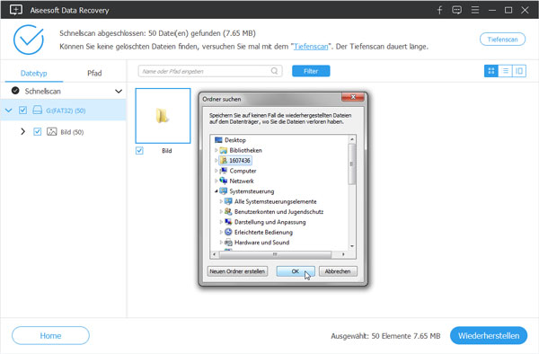Open the Bild folder thumbnail
This screenshot has width=539, height=354.
pos(163,116)
